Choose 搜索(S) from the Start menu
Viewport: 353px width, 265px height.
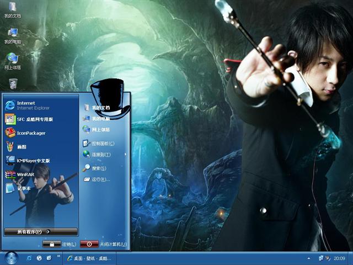tap(98, 168)
